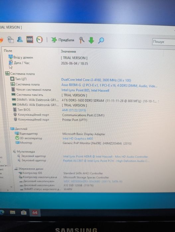Select the Тип BIOS row

point(22,110)
